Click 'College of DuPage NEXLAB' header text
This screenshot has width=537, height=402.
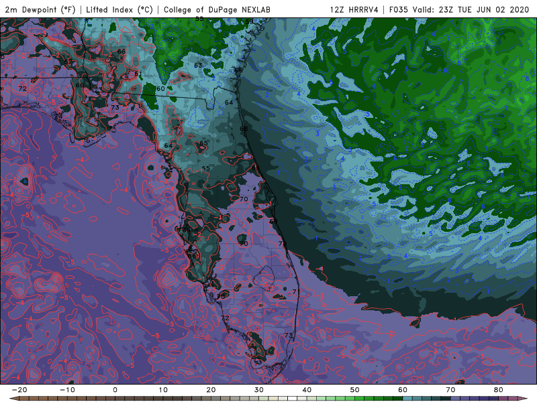pyautogui.click(x=217, y=9)
